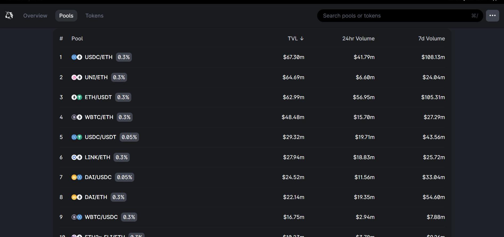Image resolution: width=504 pixels, height=237 pixels.
Task: Switch to the Tokens tab
Action: (94, 16)
